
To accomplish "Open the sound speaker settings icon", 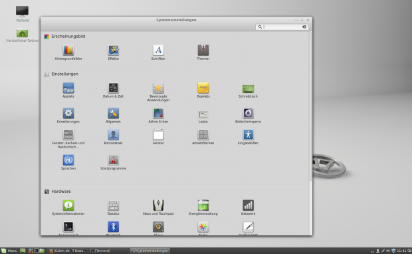I will pos(158,227).
